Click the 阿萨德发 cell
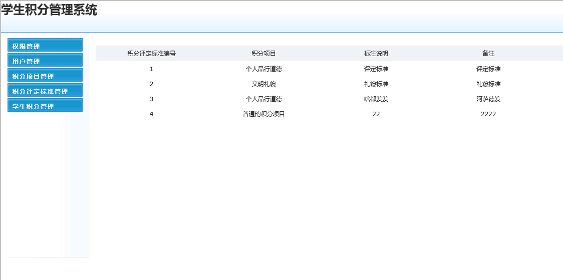 (488, 99)
